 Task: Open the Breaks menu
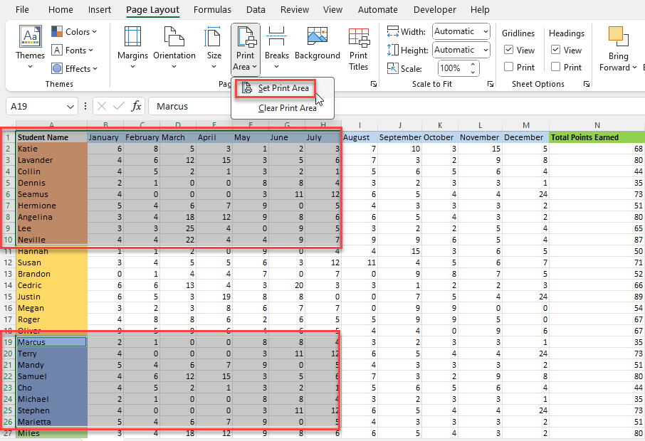pos(276,48)
